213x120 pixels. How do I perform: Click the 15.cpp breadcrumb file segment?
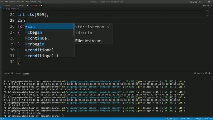[x=8, y=9]
